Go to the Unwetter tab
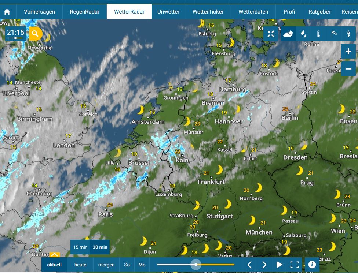Screen dimensions: 358x273 168,12
